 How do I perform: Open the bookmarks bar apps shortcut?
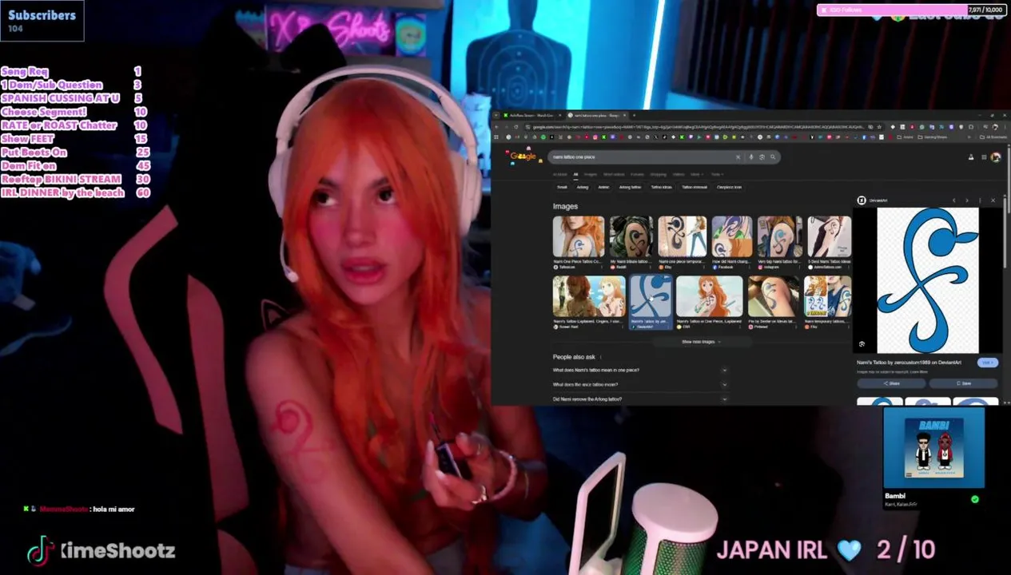click(x=496, y=137)
